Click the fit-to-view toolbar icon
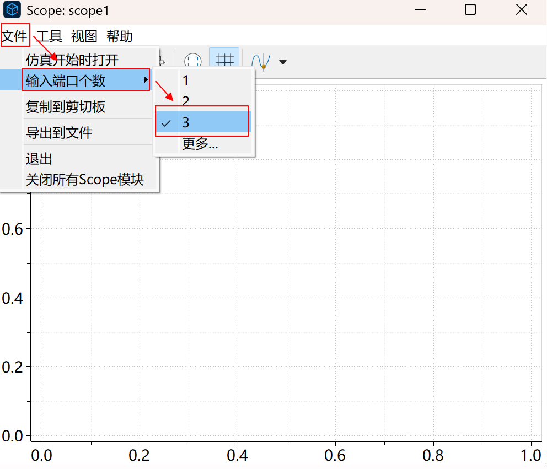547x469 pixels. (x=192, y=61)
